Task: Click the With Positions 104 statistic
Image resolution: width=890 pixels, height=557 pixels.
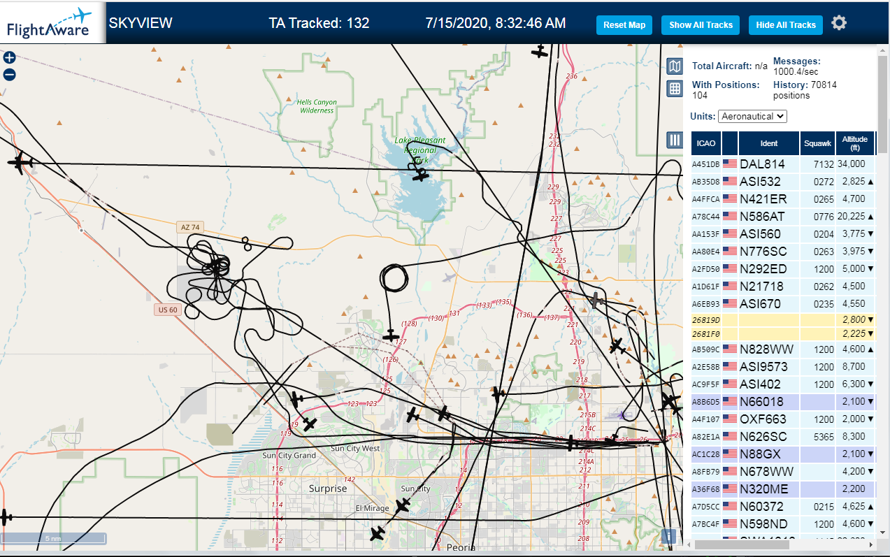Action: click(726, 90)
